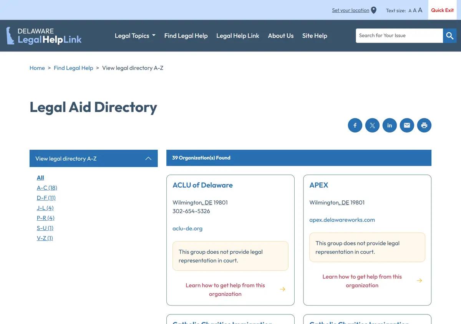461x324 pixels.
Task: Share page on Facebook
Action: 355,125
